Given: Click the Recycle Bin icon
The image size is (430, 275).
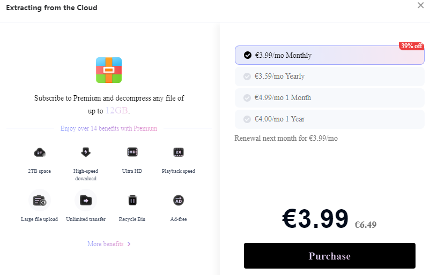Looking at the screenshot, I should [132, 200].
